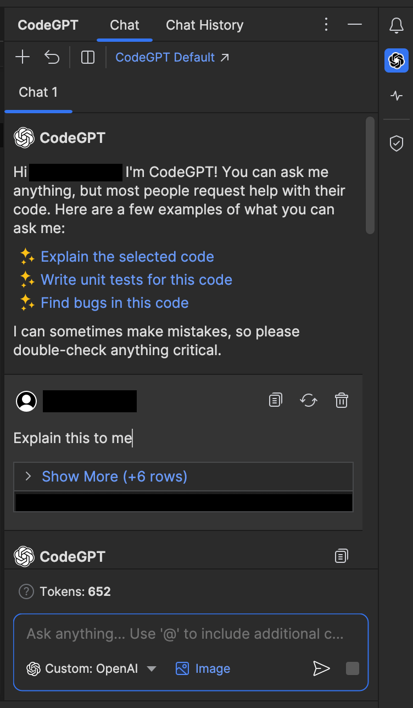Copy the CodeGPT response below
Screen dimensions: 413x708
[342, 556]
